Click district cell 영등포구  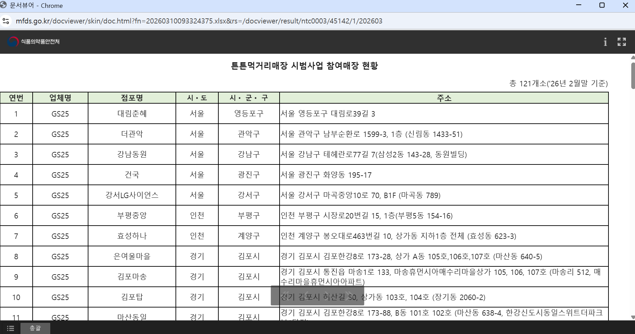click(x=249, y=113)
